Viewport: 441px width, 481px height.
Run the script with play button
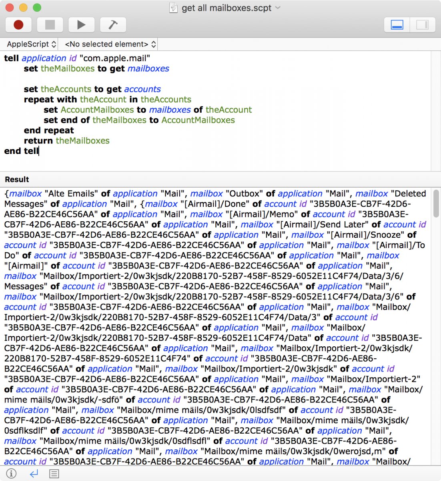coord(81,25)
